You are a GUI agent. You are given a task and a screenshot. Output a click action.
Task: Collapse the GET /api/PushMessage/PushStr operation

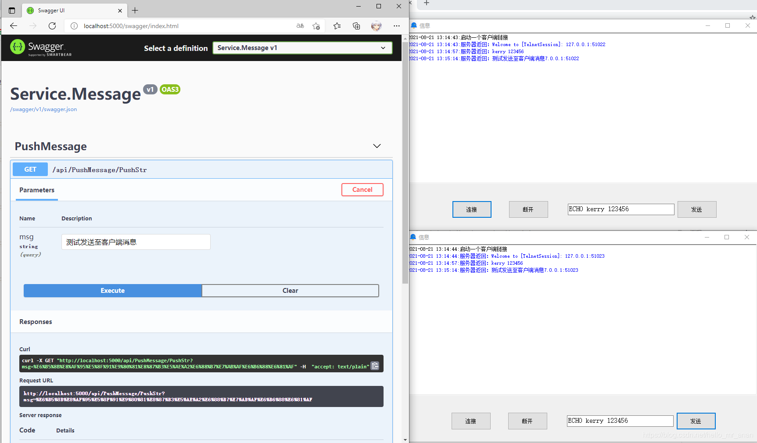(x=201, y=169)
